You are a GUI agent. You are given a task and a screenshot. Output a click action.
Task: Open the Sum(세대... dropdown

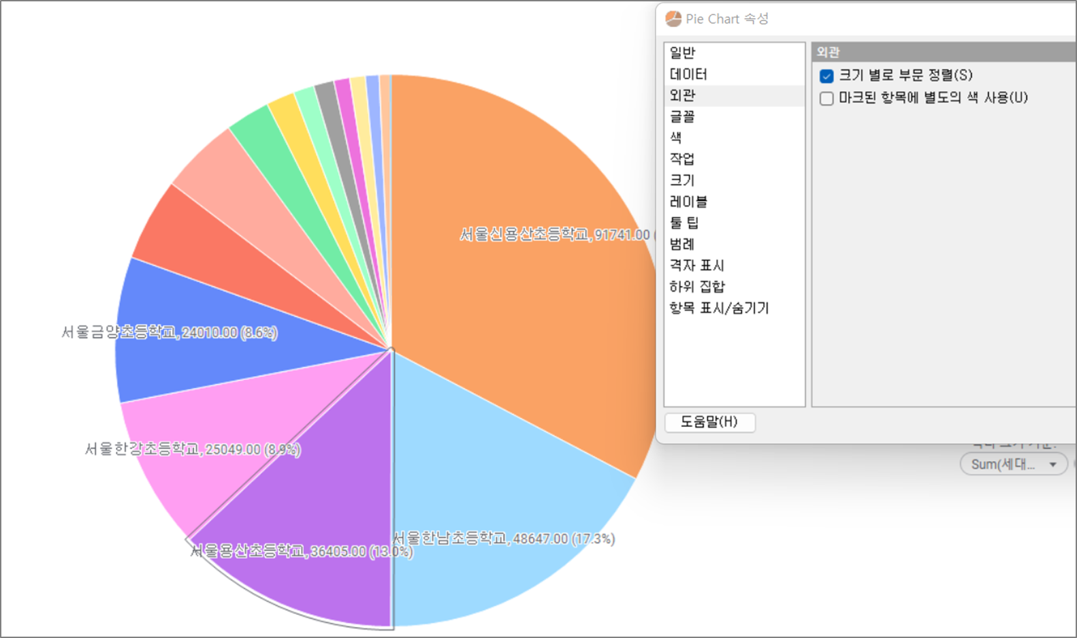pos(1013,464)
